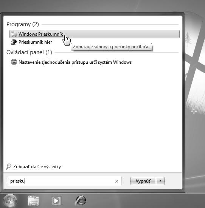Viewport: 205px width, 208px height.
Task: Clear the search box with the X
Action: click(116, 181)
